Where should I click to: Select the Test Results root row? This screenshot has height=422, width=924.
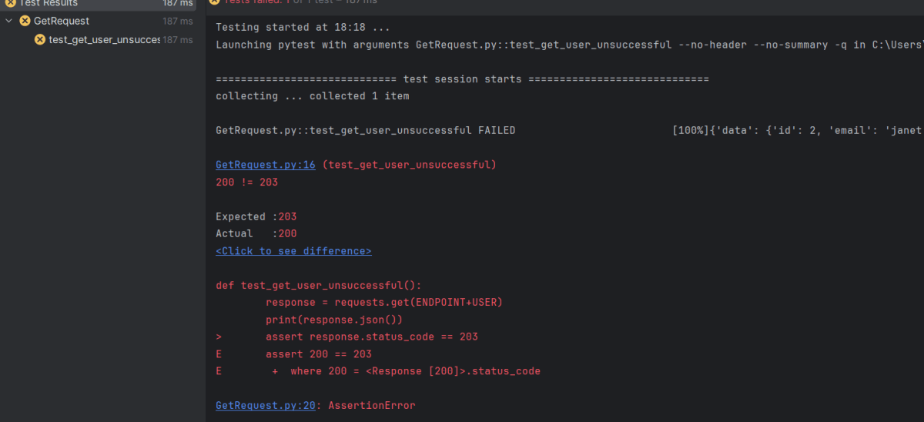(x=48, y=3)
